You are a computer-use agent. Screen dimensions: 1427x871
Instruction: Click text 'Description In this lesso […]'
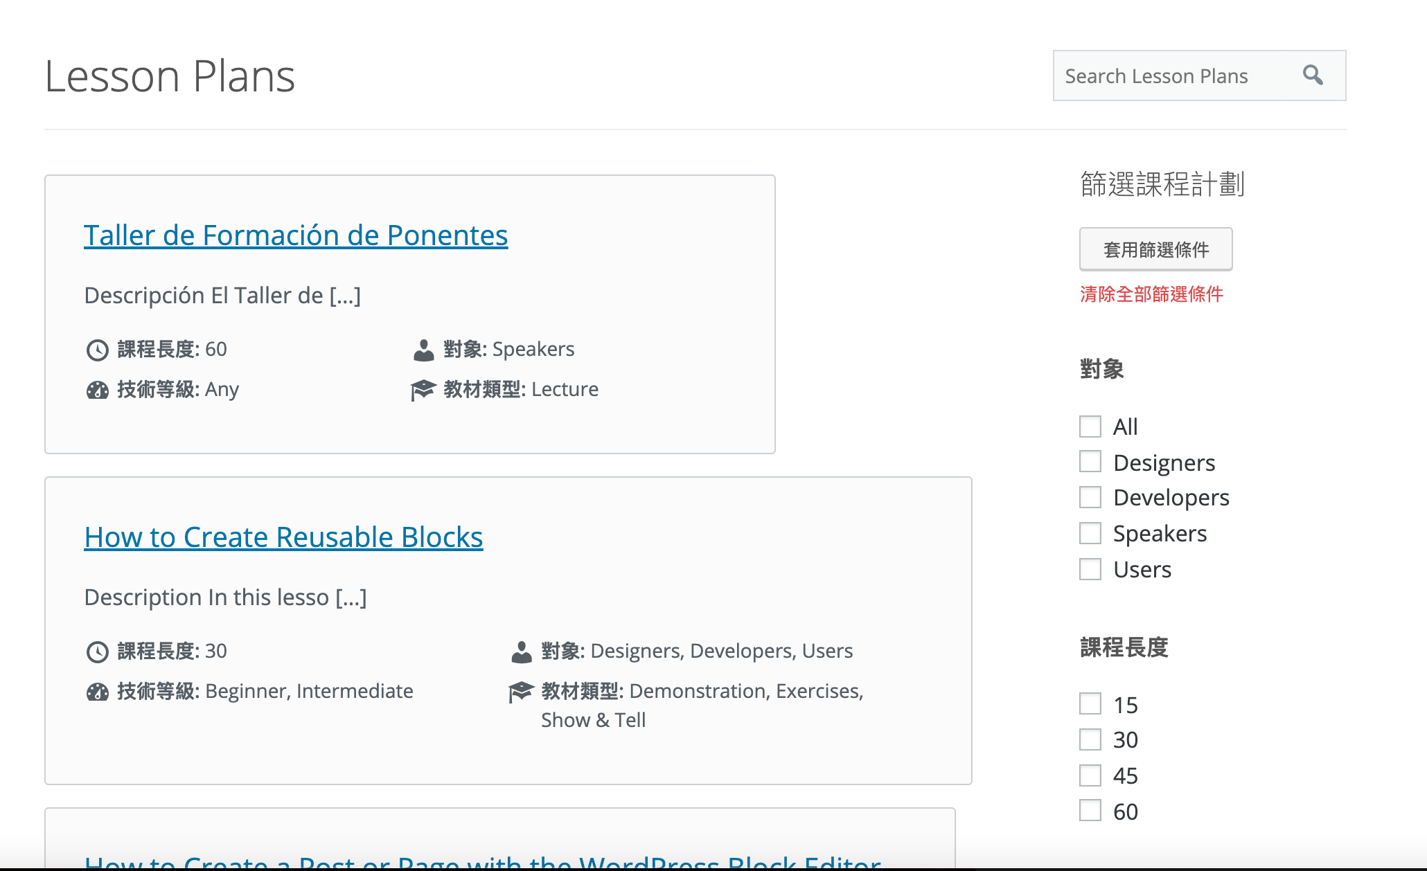[225, 598]
